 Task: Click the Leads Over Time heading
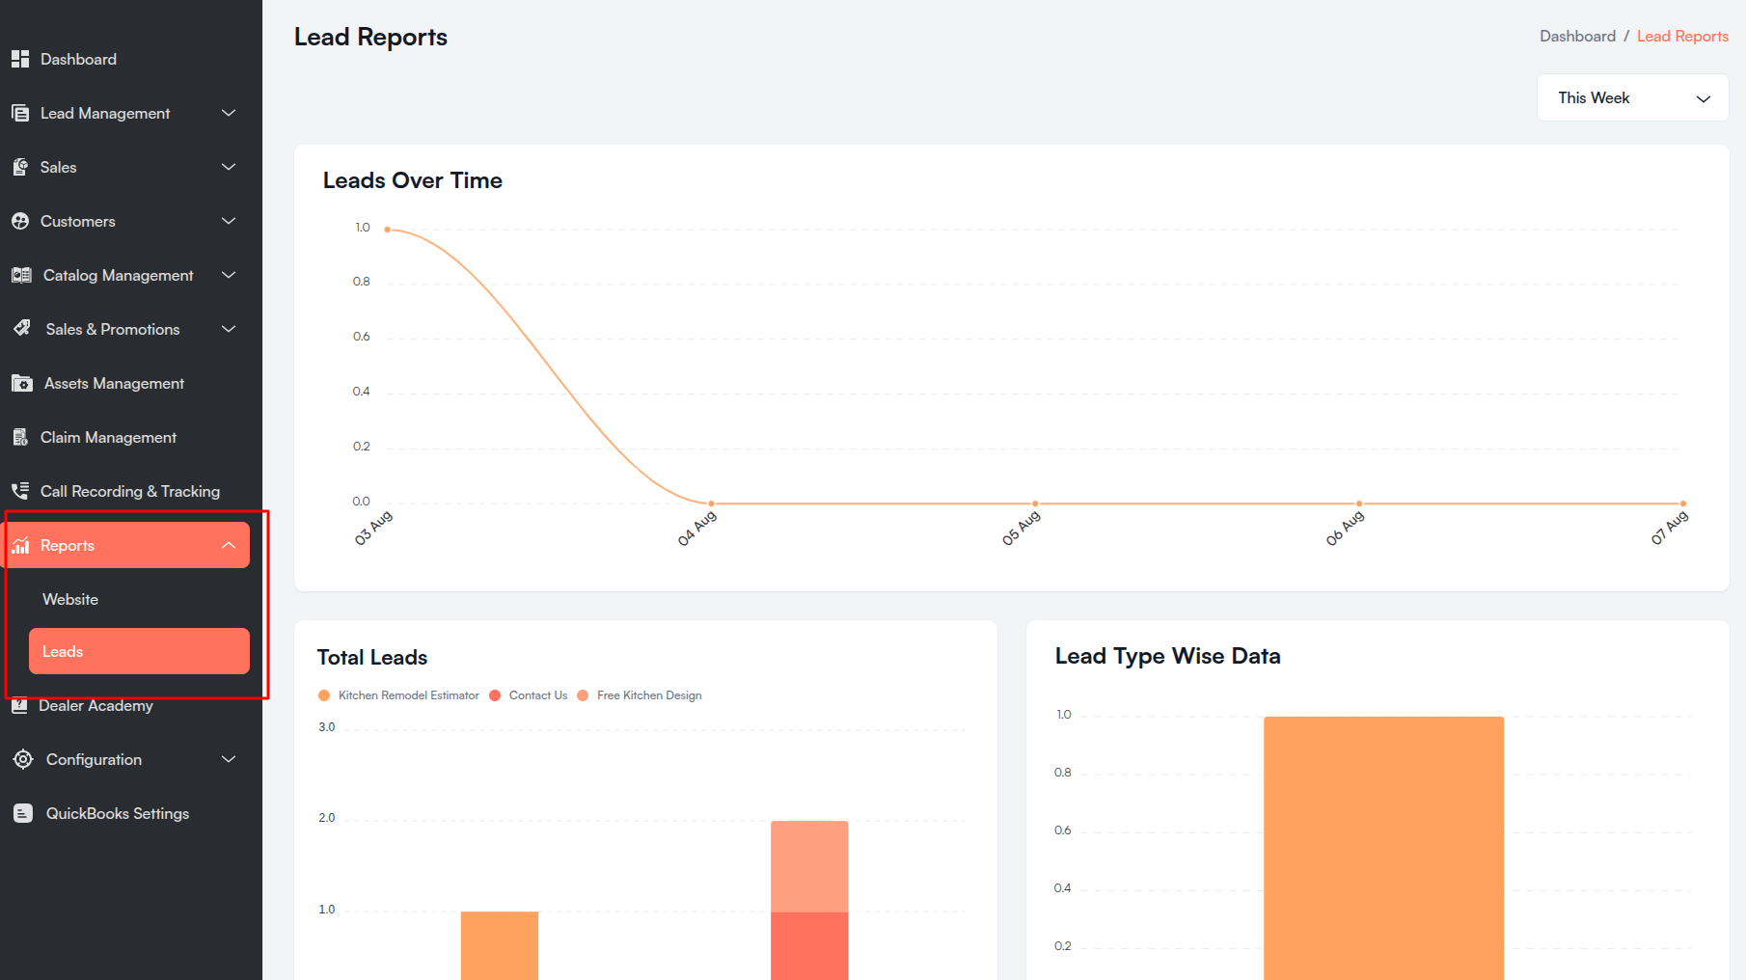tap(412, 180)
